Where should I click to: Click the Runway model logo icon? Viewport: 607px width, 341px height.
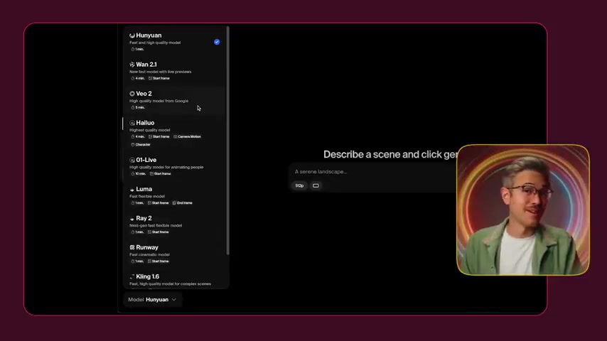coord(132,247)
